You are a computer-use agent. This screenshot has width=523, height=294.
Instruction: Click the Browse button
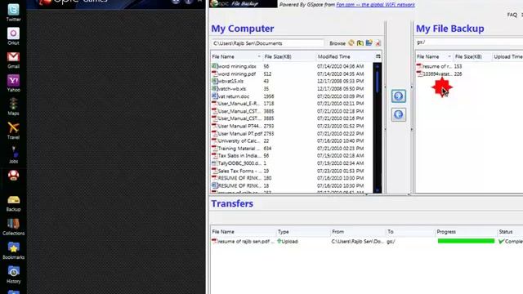[x=337, y=43]
